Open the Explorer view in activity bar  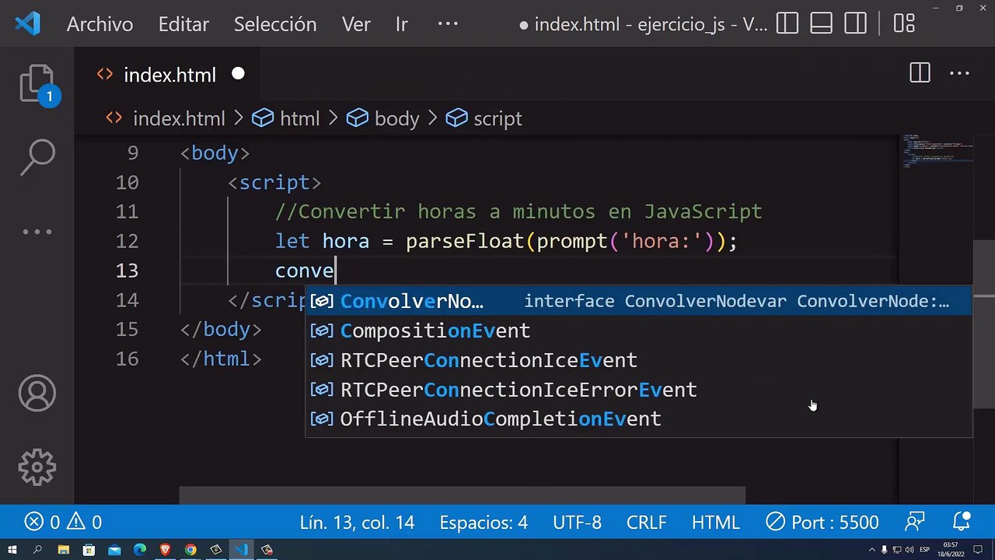[37, 84]
